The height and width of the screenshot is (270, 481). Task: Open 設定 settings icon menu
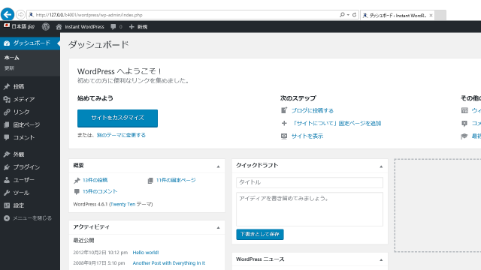(x=7, y=205)
